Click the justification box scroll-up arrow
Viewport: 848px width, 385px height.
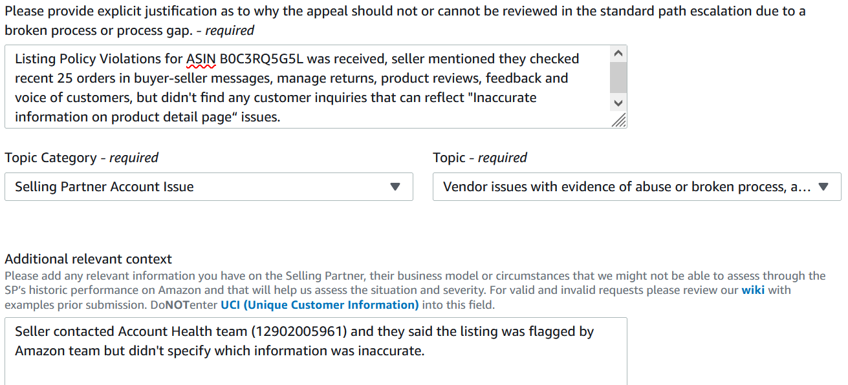click(x=618, y=54)
